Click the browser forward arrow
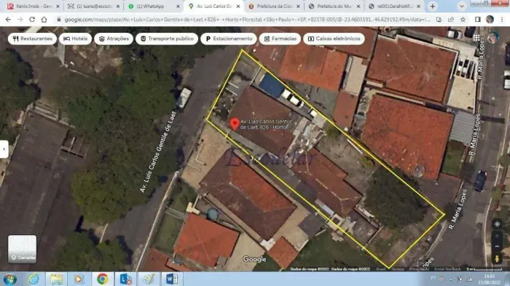The width and height of the screenshot is (510, 286). pyautogui.click(x=20, y=20)
